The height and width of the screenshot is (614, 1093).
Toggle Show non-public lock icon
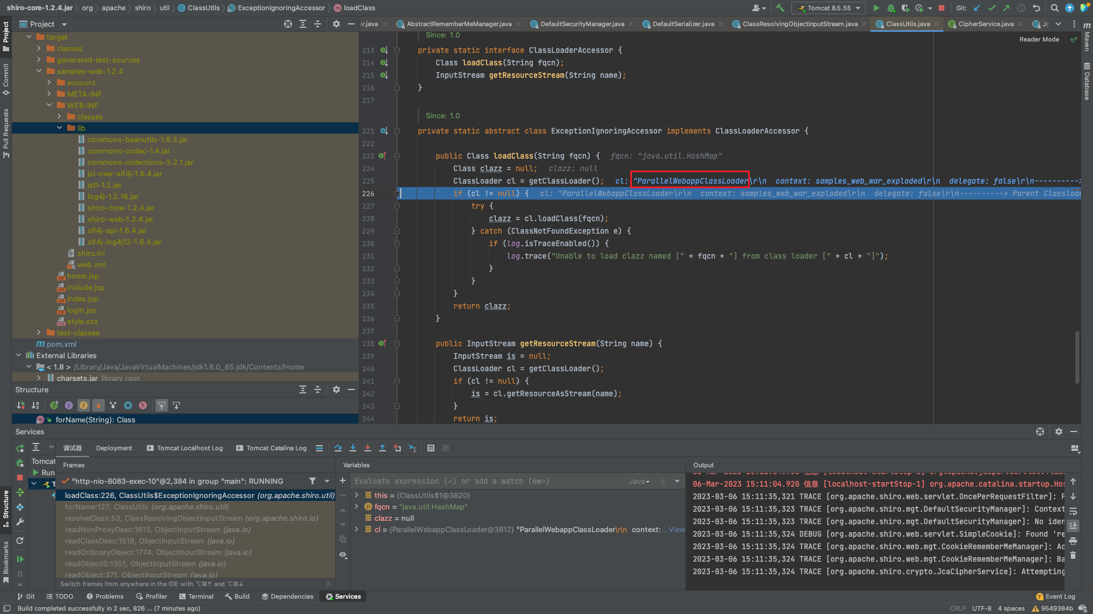(x=98, y=405)
